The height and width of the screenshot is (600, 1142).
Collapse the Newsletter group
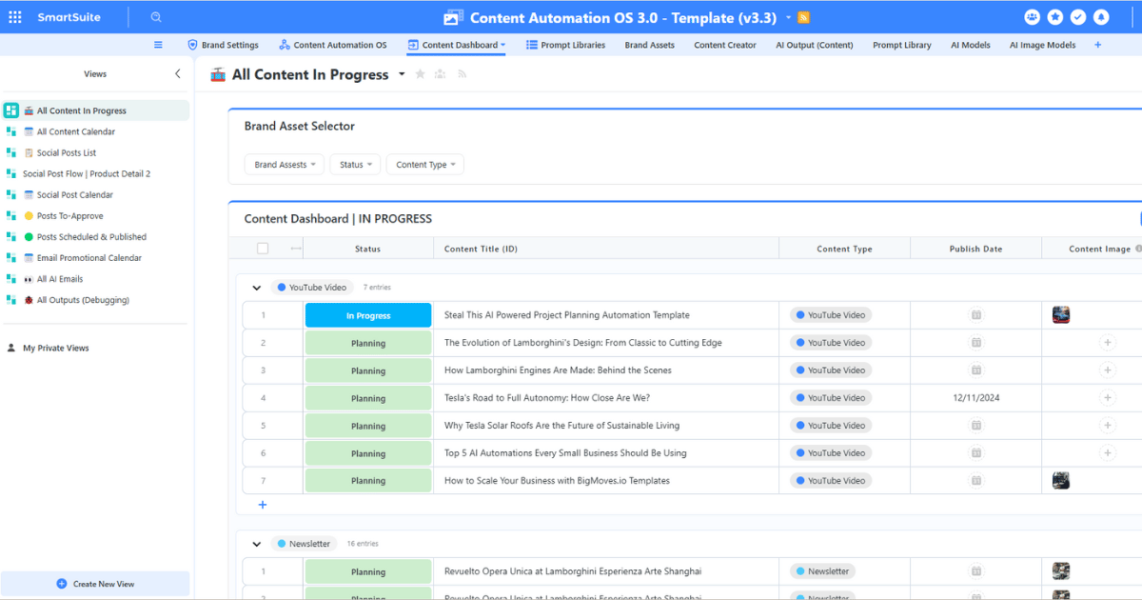[x=256, y=544]
